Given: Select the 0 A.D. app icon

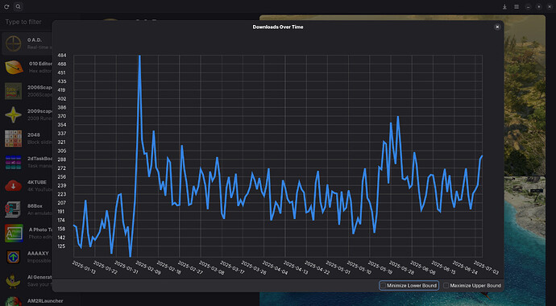Looking at the screenshot, I should pyautogui.click(x=14, y=43).
